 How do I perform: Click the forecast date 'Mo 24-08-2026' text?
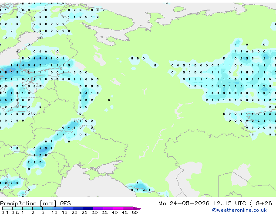pyautogui.click(x=184, y=204)
